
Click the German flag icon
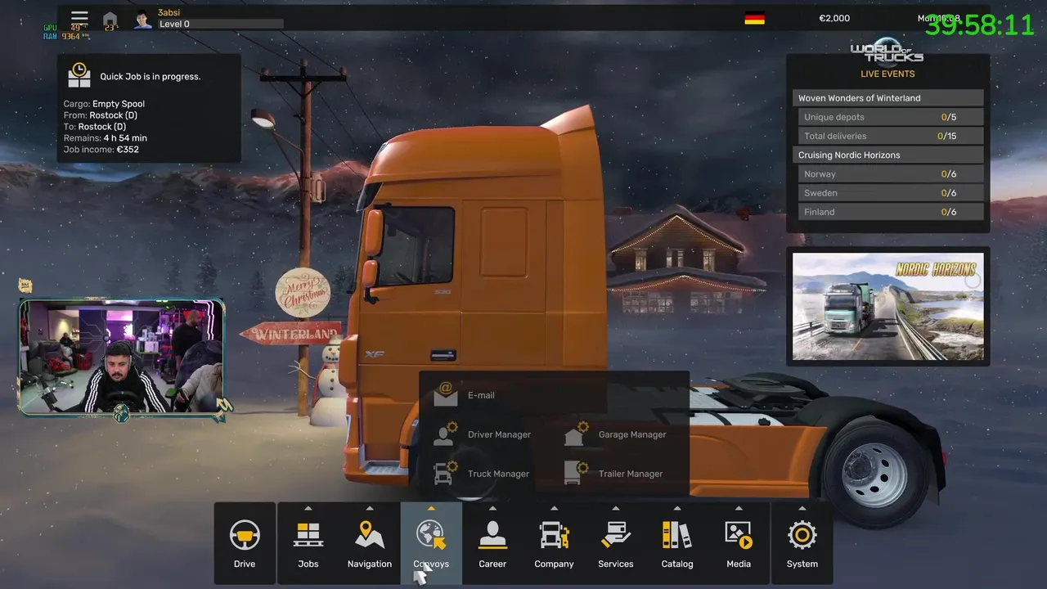(754, 18)
